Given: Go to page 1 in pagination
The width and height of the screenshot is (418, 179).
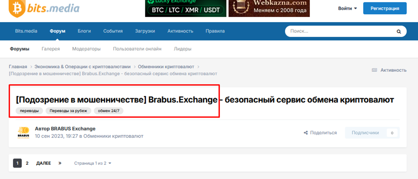Looking at the screenshot, I should 17,163.
